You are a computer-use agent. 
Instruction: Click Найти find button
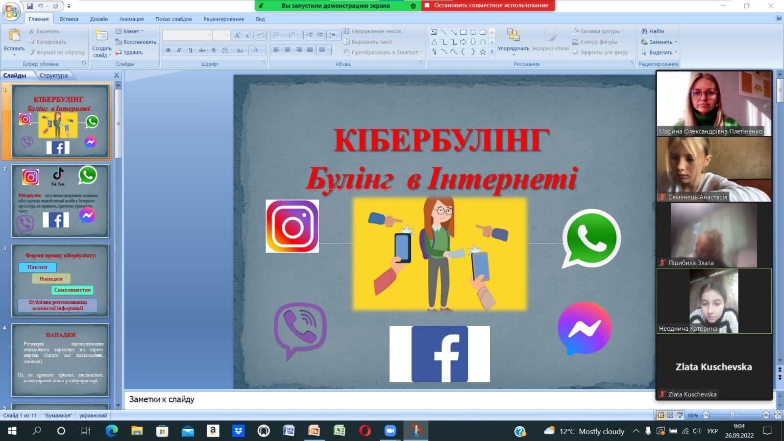[x=652, y=31]
